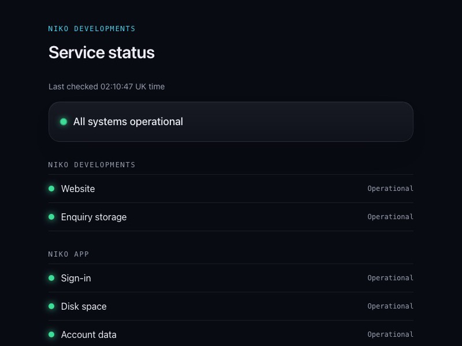The height and width of the screenshot is (346, 462).
Task: Select the Account data row label
Action: coord(88,334)
